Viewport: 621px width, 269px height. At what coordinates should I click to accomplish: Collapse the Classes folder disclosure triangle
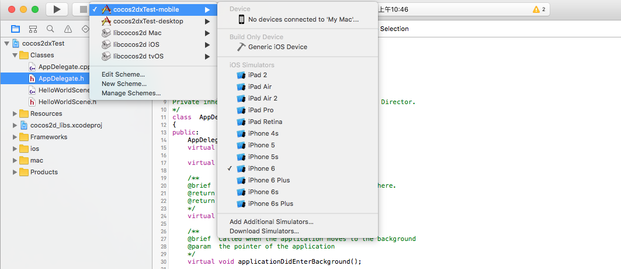pos(15,55)
